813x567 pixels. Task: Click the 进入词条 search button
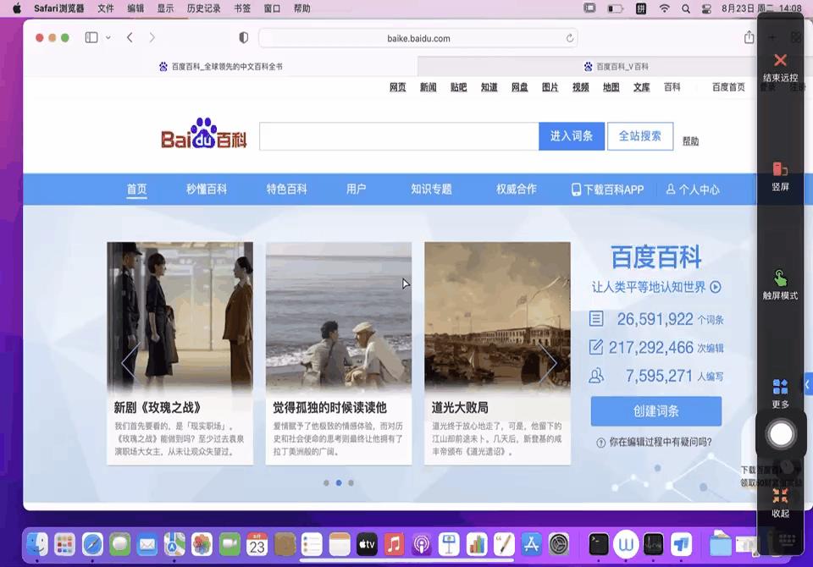(x=571, y=135)
